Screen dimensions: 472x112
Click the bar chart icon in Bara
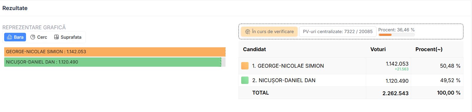click(x=9, y=37)
